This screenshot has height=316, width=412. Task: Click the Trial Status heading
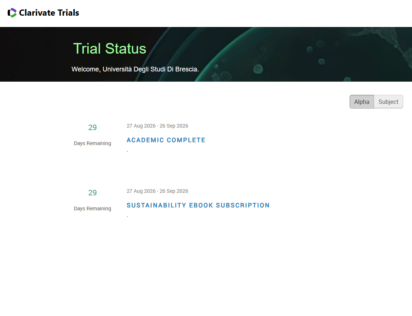pos(110,48)
